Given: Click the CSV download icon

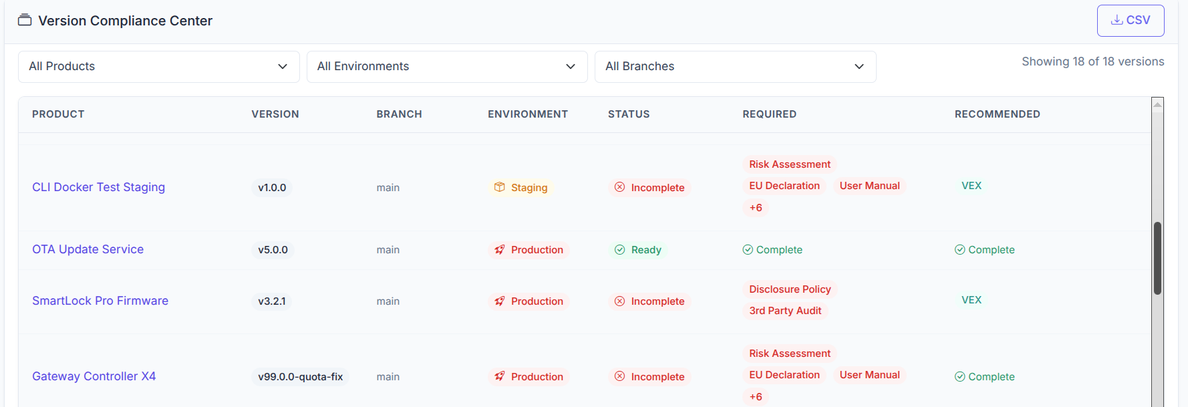Looking at the screenshot, I should 1117,20.
